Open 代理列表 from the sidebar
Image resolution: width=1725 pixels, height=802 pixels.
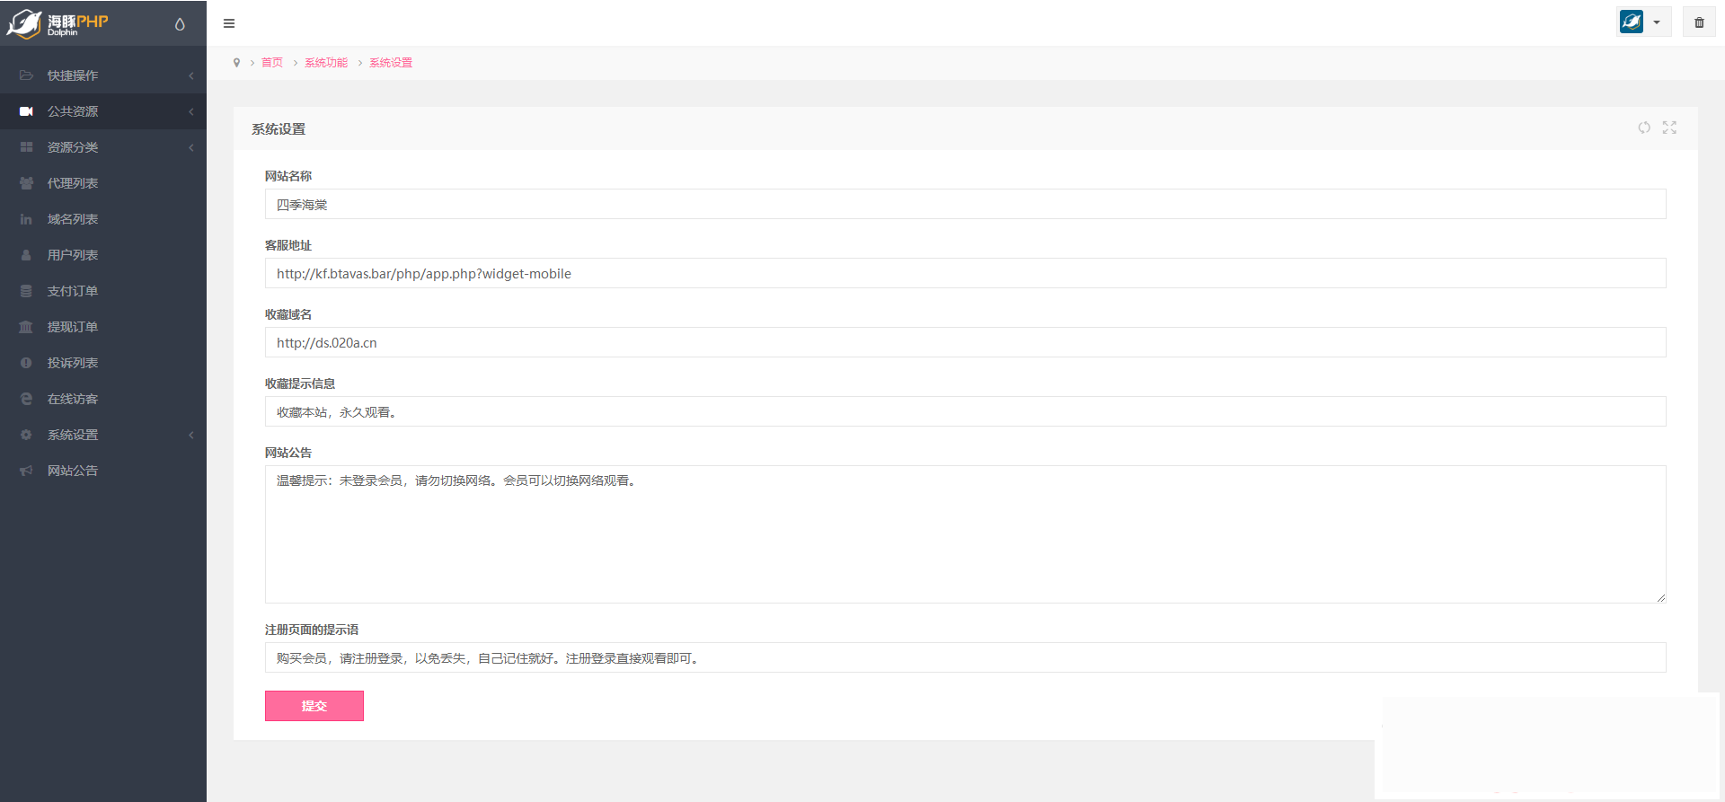(x=73, y=183)
